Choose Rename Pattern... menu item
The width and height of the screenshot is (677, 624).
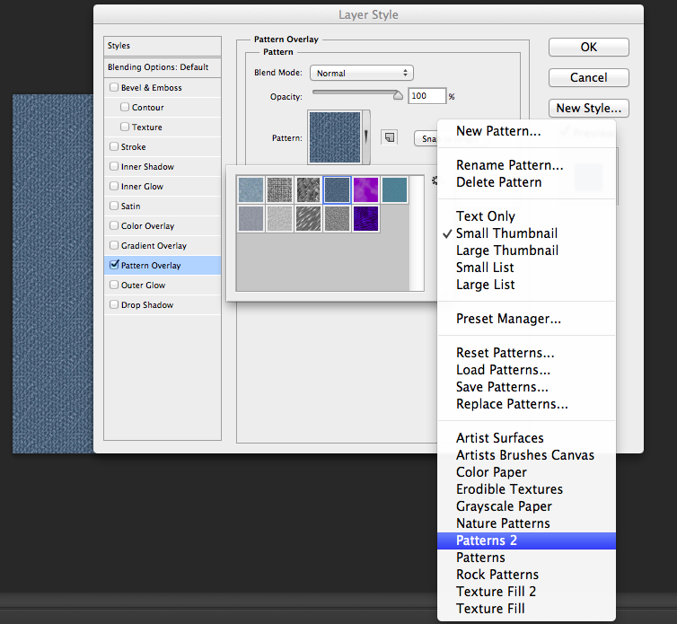point(526,165)
